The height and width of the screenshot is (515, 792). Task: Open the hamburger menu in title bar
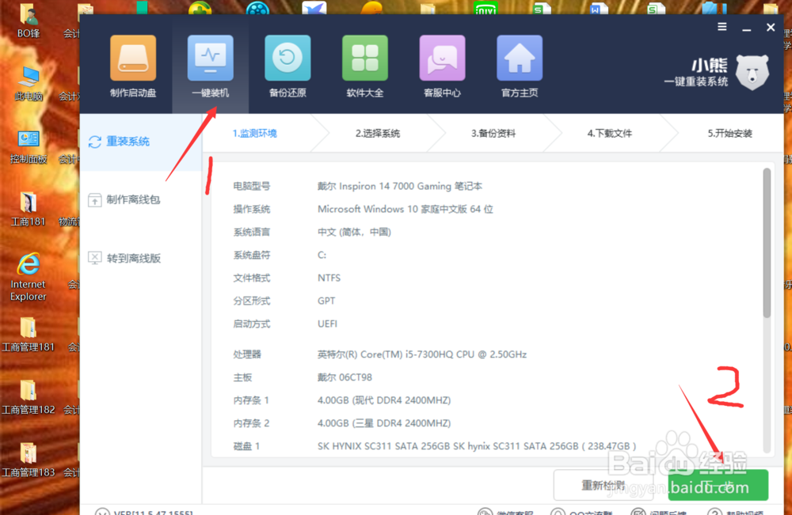click(x=722, y=26)
